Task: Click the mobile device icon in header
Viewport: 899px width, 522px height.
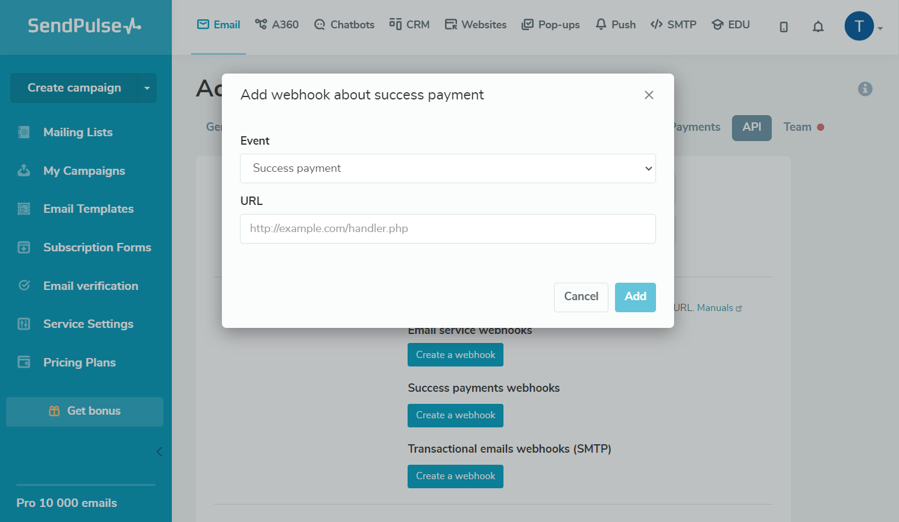Action: 783,27
